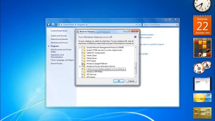Check the Windows TIFF IFilter checkbox
Viewport: 215px width, 121px height.
coord(82,72)
